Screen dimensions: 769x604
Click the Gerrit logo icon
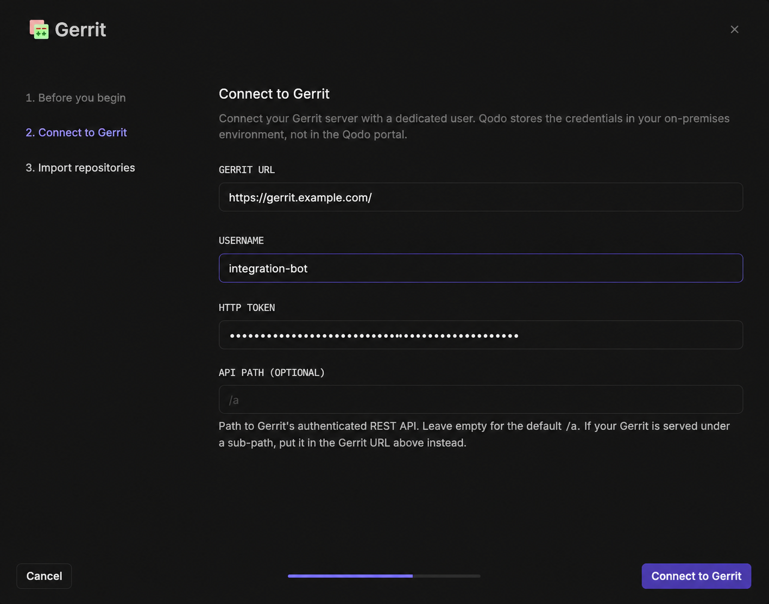pyautogui.click(x=39, y=29)
